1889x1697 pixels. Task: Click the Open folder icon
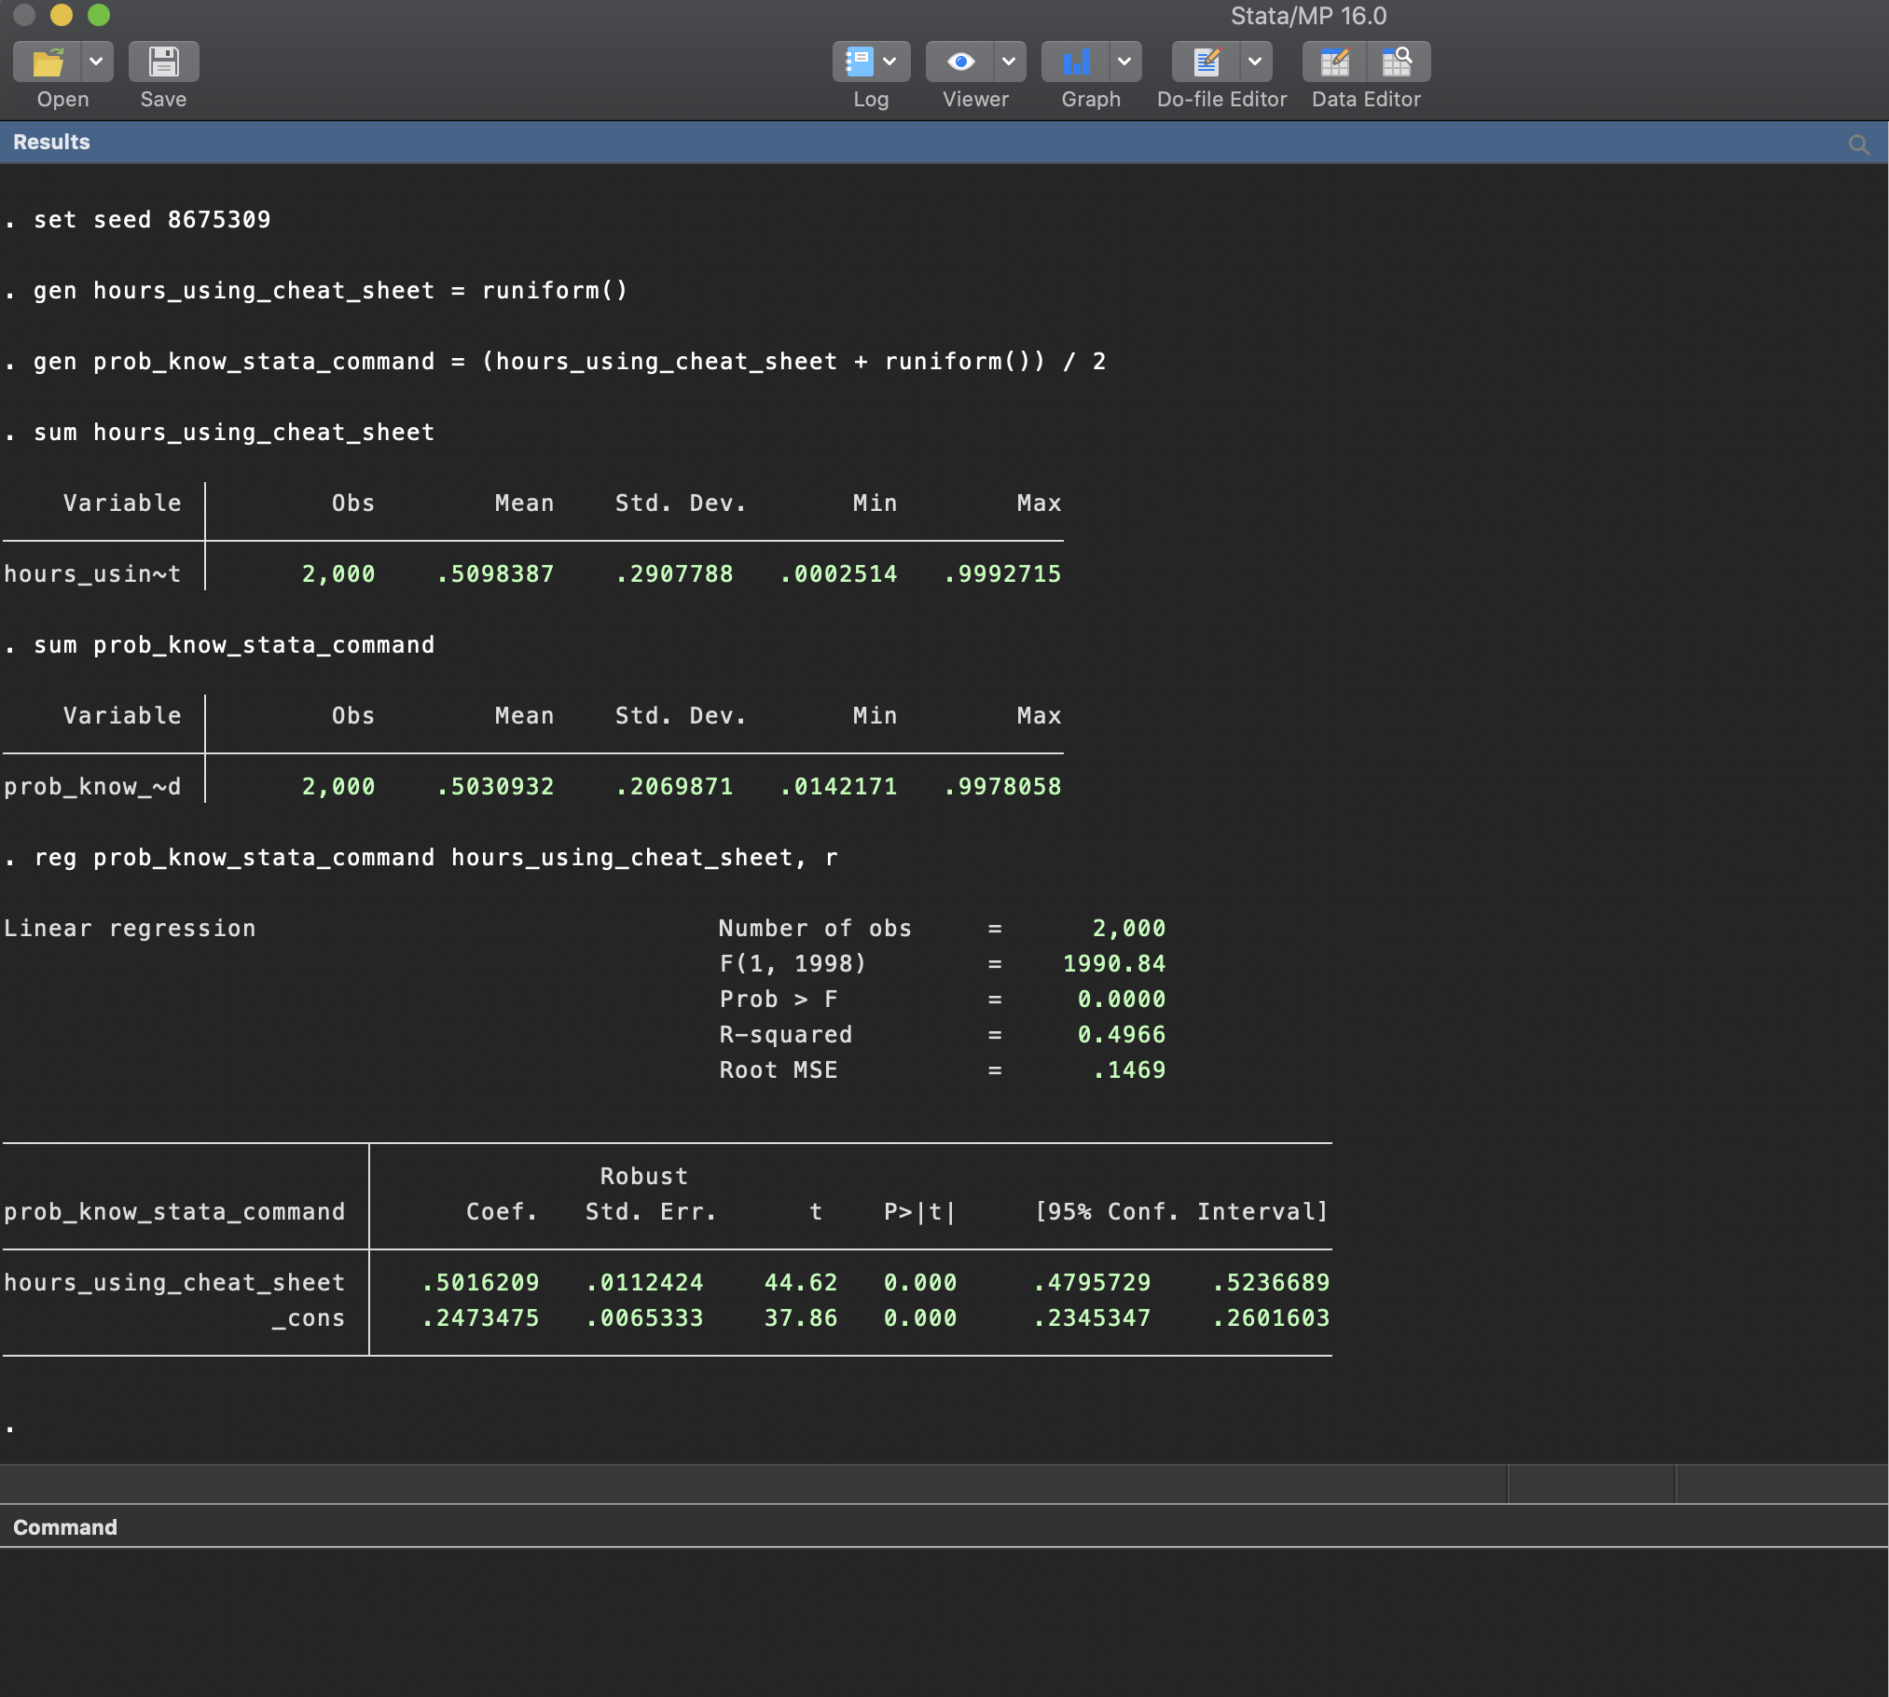point(48,62)
